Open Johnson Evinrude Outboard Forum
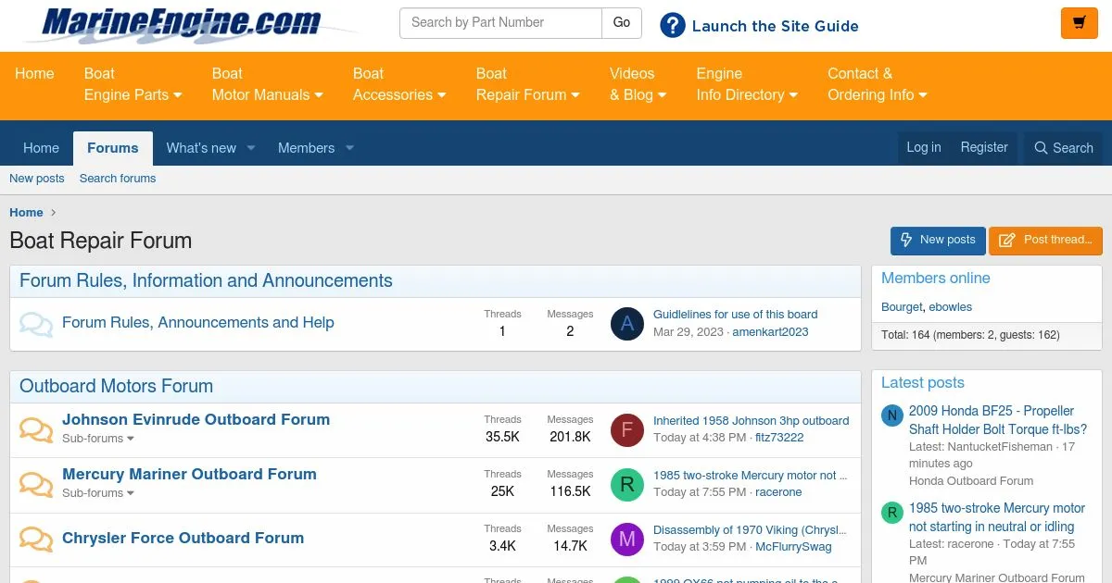The image size is (1112, 583). [196, 419]
